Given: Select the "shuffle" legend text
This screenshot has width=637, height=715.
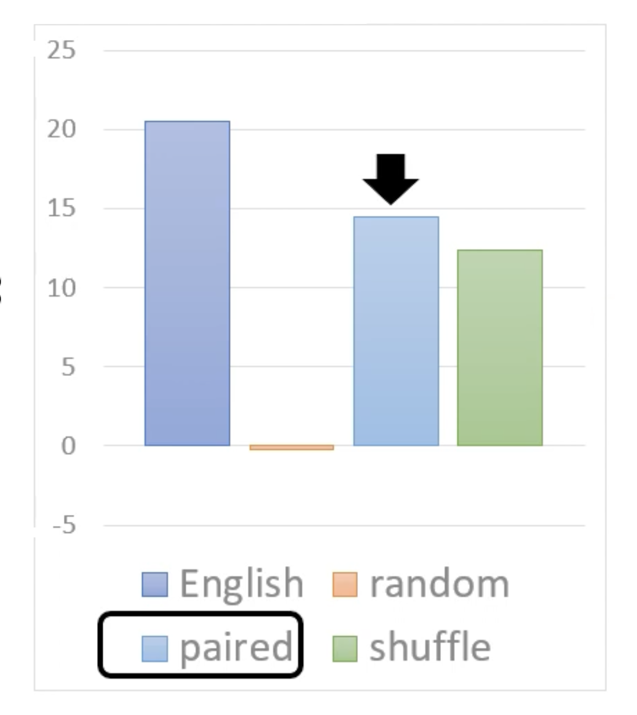Looking at the screenshot, I should tap(430, 647).
